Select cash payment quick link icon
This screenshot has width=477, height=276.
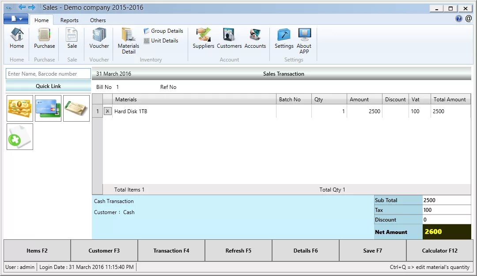[x=20, y=108]
